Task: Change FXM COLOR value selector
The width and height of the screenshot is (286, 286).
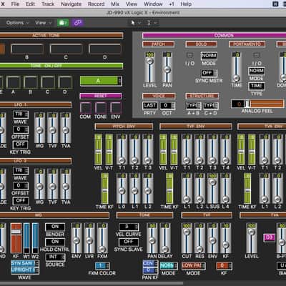Action: point(102,266)
